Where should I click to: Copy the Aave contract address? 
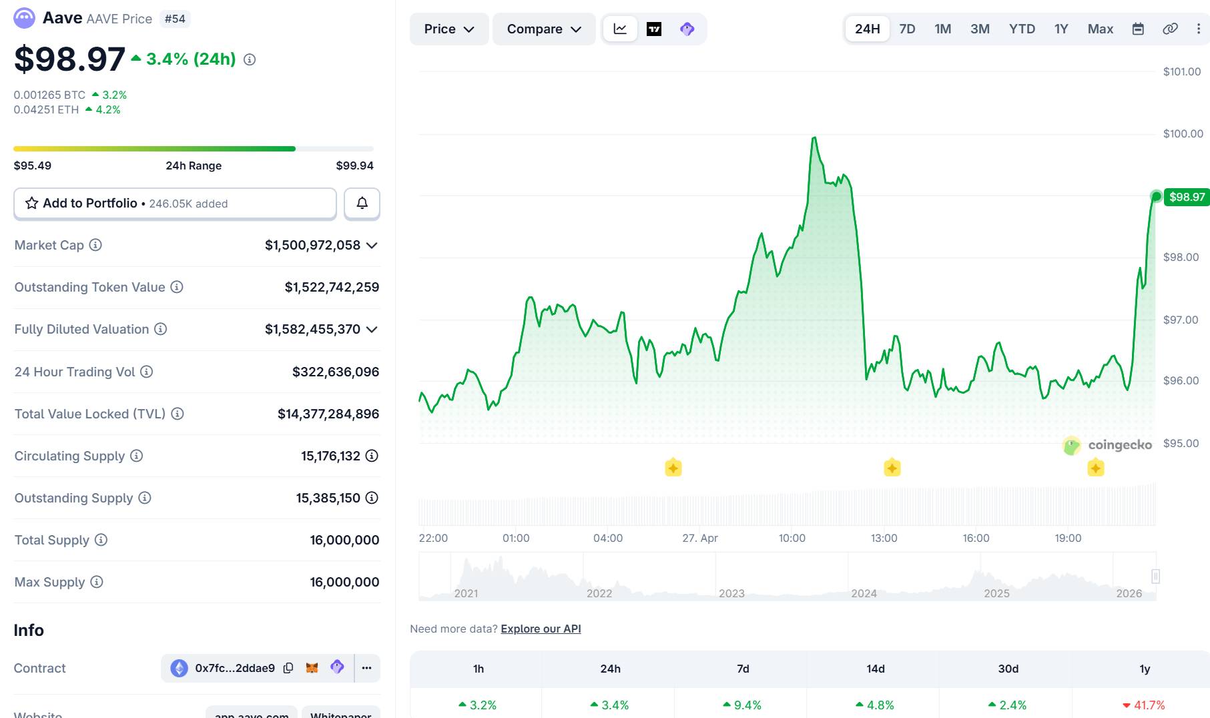tap(288, 667)
